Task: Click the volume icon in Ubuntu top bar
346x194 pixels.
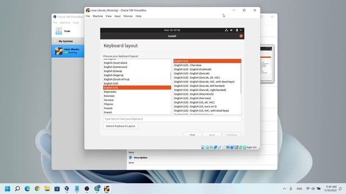Action: (x=231, y=30)
